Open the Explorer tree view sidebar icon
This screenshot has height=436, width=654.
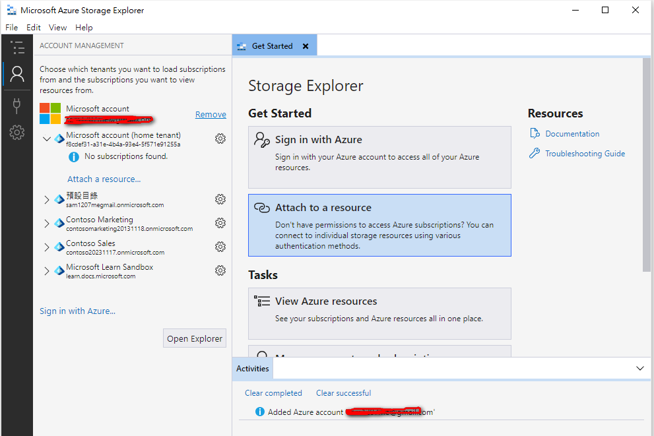coord(17,47)
